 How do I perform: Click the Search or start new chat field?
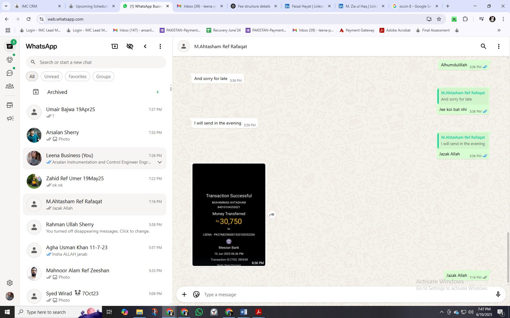[x=96, y=62]
